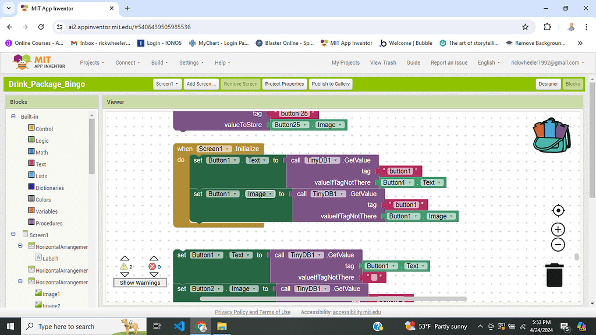Bookmark this page with the star icon
Image resolution: width=596 pixels, height=335 pixels.
525,27
